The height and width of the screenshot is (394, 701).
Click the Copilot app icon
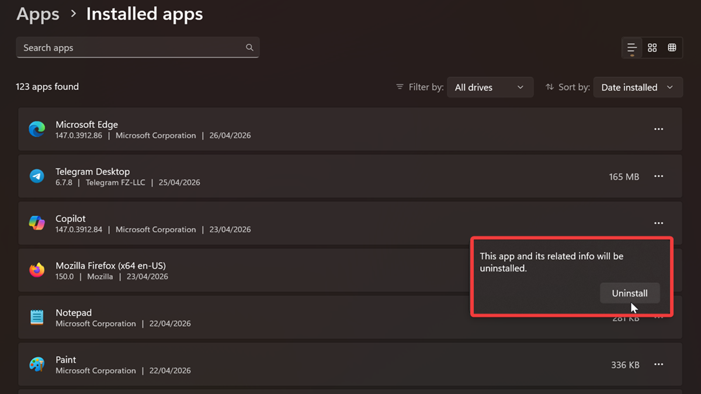[x=37, y=223]
